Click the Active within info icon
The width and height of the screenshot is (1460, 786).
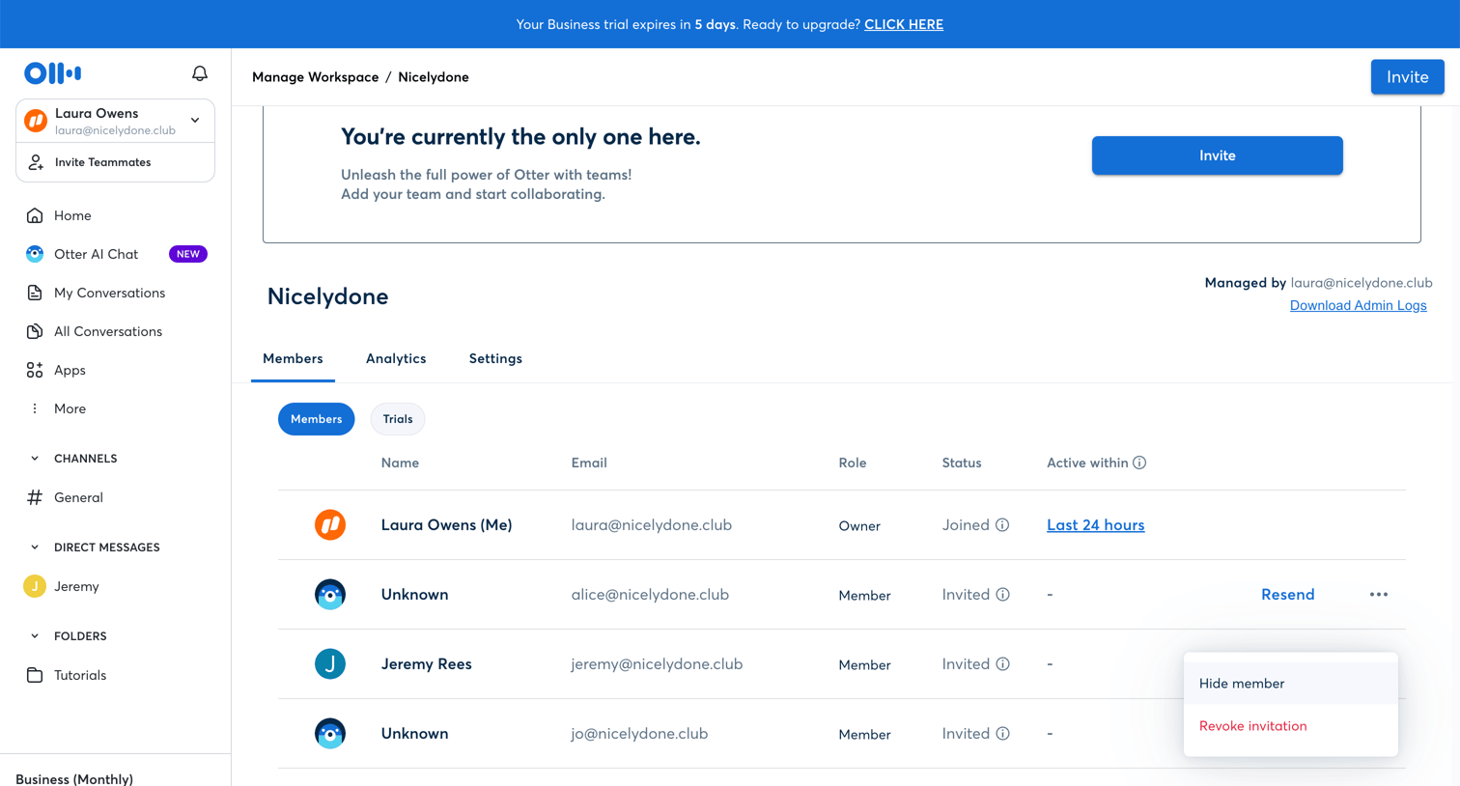pos(1139,463)
